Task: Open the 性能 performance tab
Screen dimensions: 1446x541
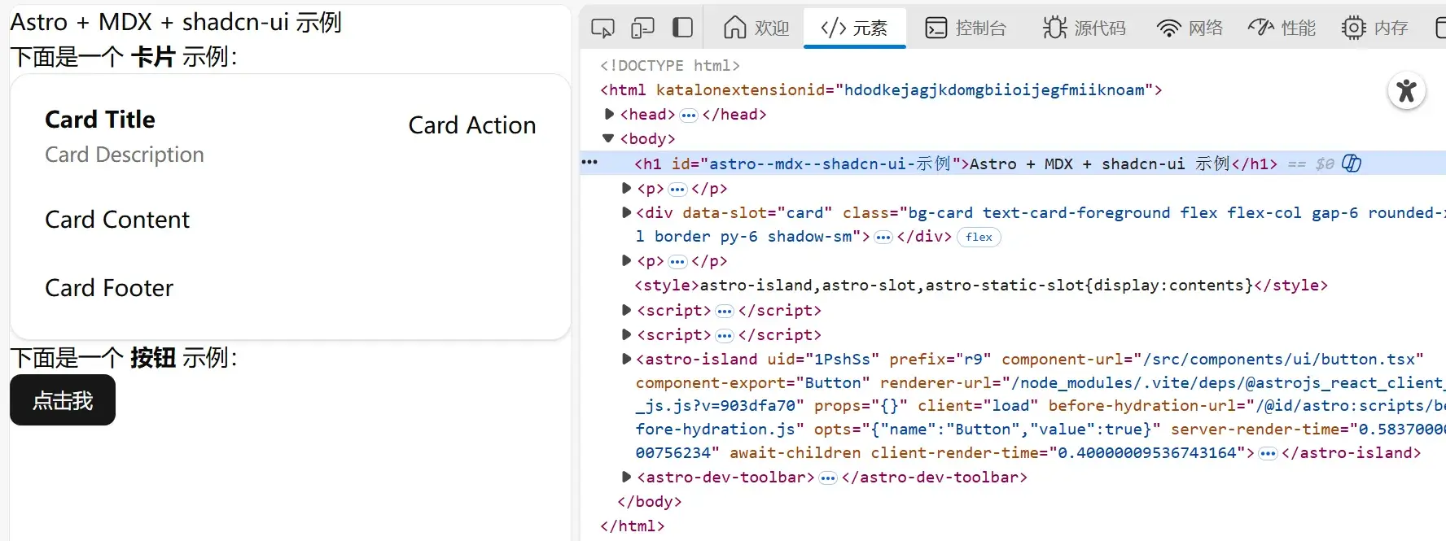Action: (1282, 28)
